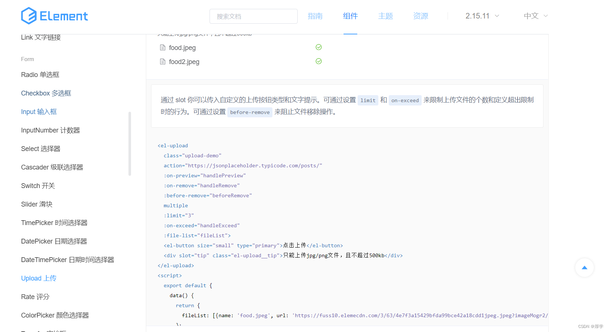Click the food.jpeg file name

point(182,48)
